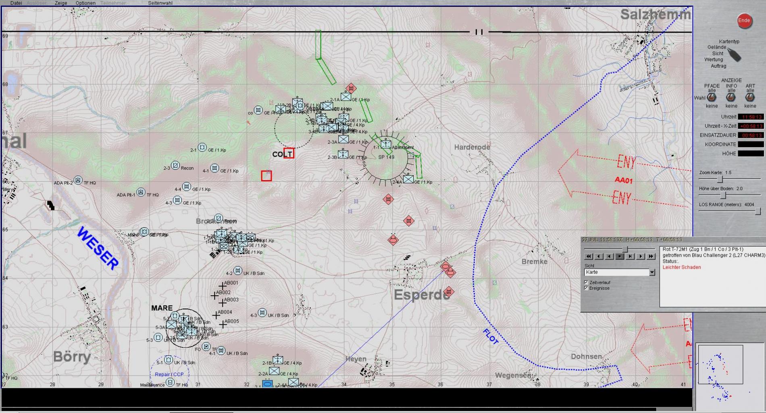The height and width of the screenshot is (413, 766).
Task: Click the Zoom Karte slider handle
Action: 720,179
